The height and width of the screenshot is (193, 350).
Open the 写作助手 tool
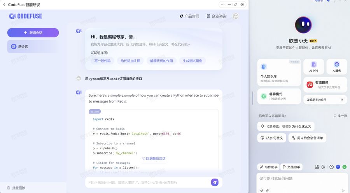point(269,167)
